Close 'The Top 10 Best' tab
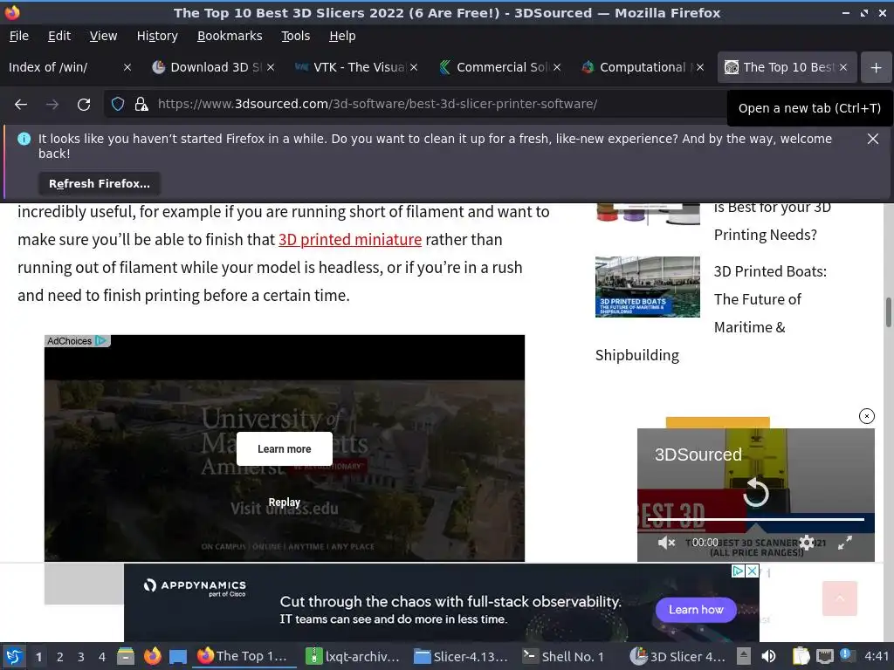This screenshot has width=894, height=670. 842,67
